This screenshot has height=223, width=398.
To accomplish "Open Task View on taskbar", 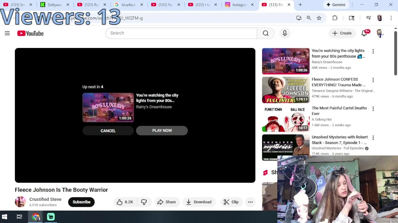I will click(19, 217).
